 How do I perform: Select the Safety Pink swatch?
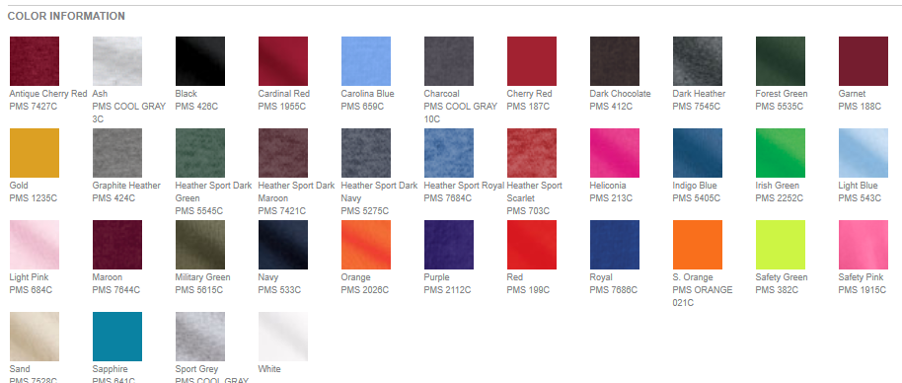[x=863, y=245]
